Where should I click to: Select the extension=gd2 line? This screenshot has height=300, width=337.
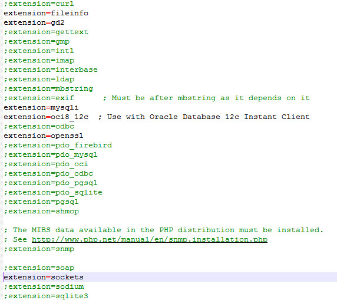[34, 22]
